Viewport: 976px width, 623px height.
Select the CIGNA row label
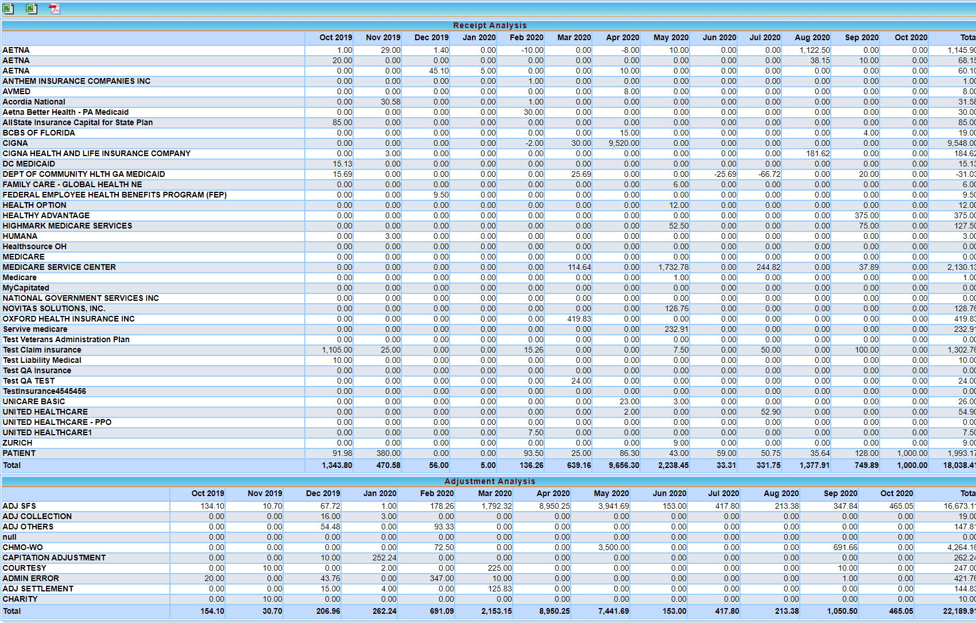point(16,143)
